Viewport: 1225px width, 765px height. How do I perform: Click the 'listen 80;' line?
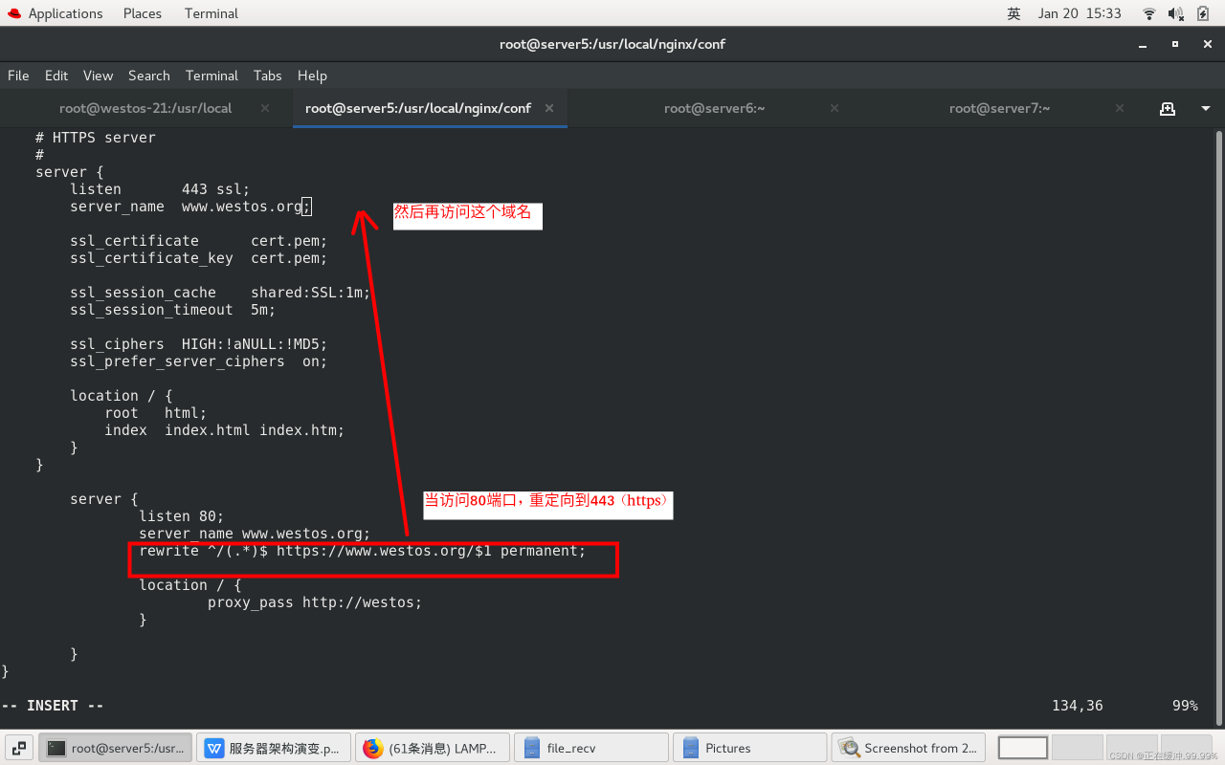[x=182, y=516]
